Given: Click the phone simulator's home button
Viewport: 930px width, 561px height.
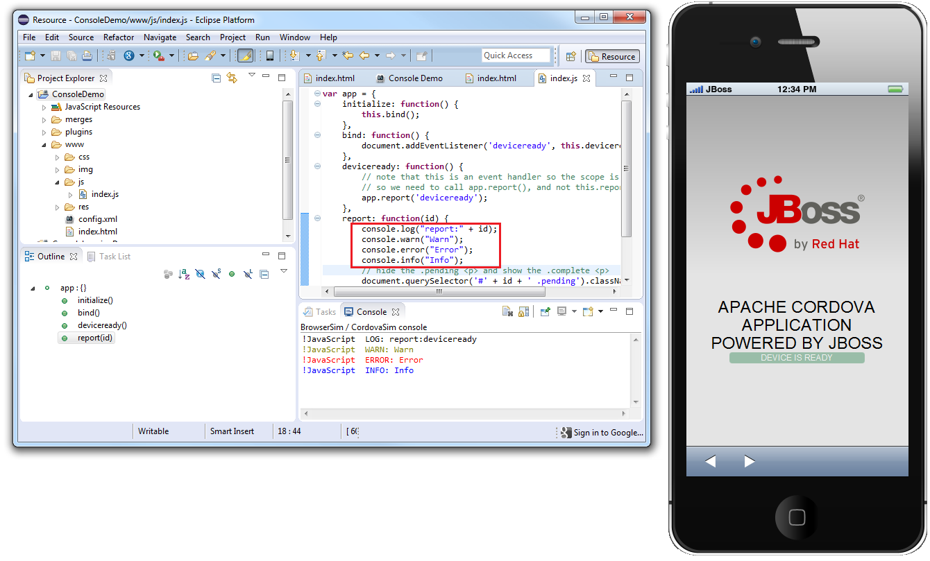Looking at the screenshot, I should point(797,517).
